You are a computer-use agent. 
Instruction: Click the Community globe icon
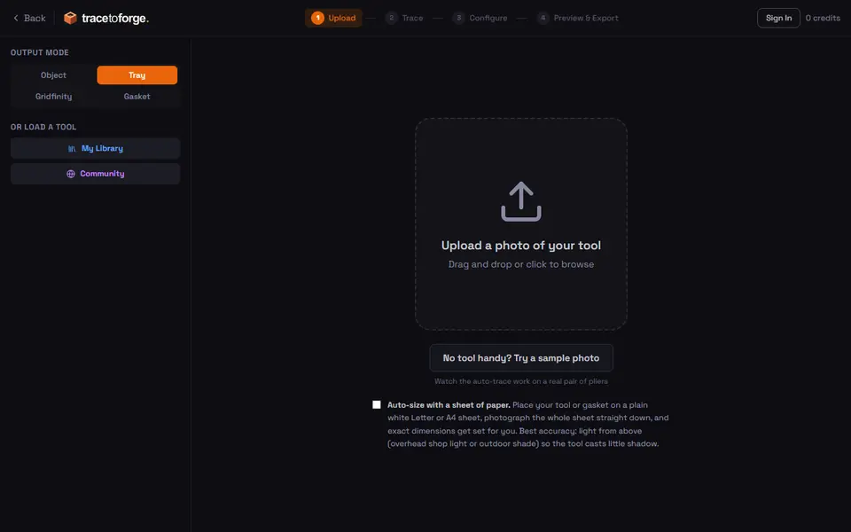point(71,174)
